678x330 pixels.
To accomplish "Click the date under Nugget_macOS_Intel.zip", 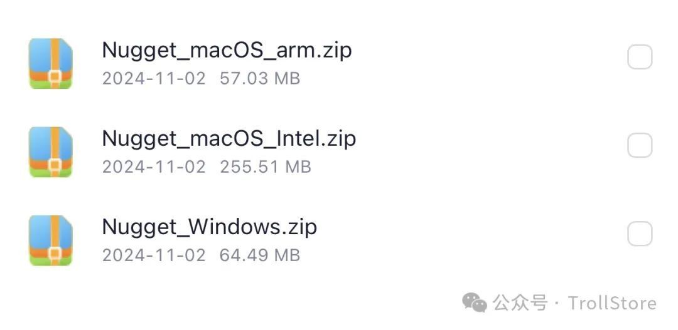I will [x=154, y=167].
